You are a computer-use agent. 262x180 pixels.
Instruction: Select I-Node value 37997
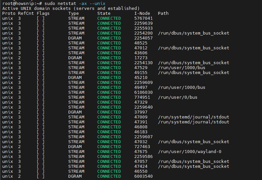(x=141, y=112)
